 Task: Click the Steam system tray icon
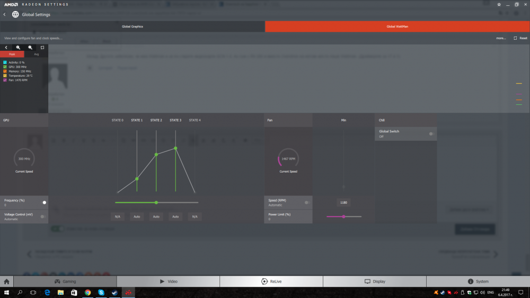click(x=443, y=293)
